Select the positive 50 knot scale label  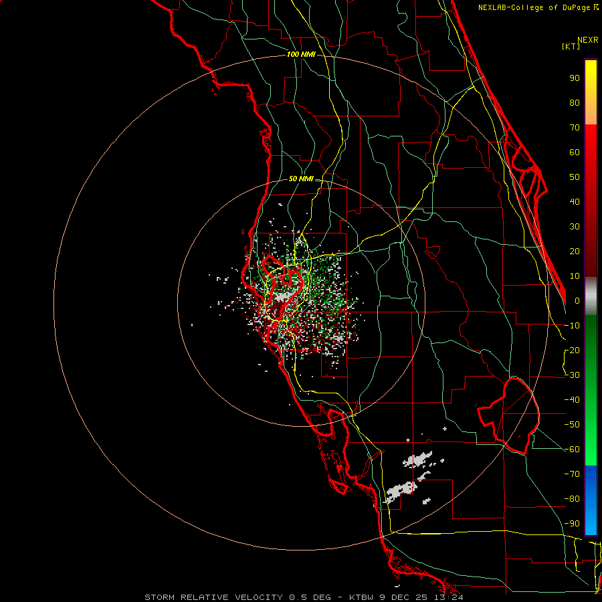coord(575,177)
